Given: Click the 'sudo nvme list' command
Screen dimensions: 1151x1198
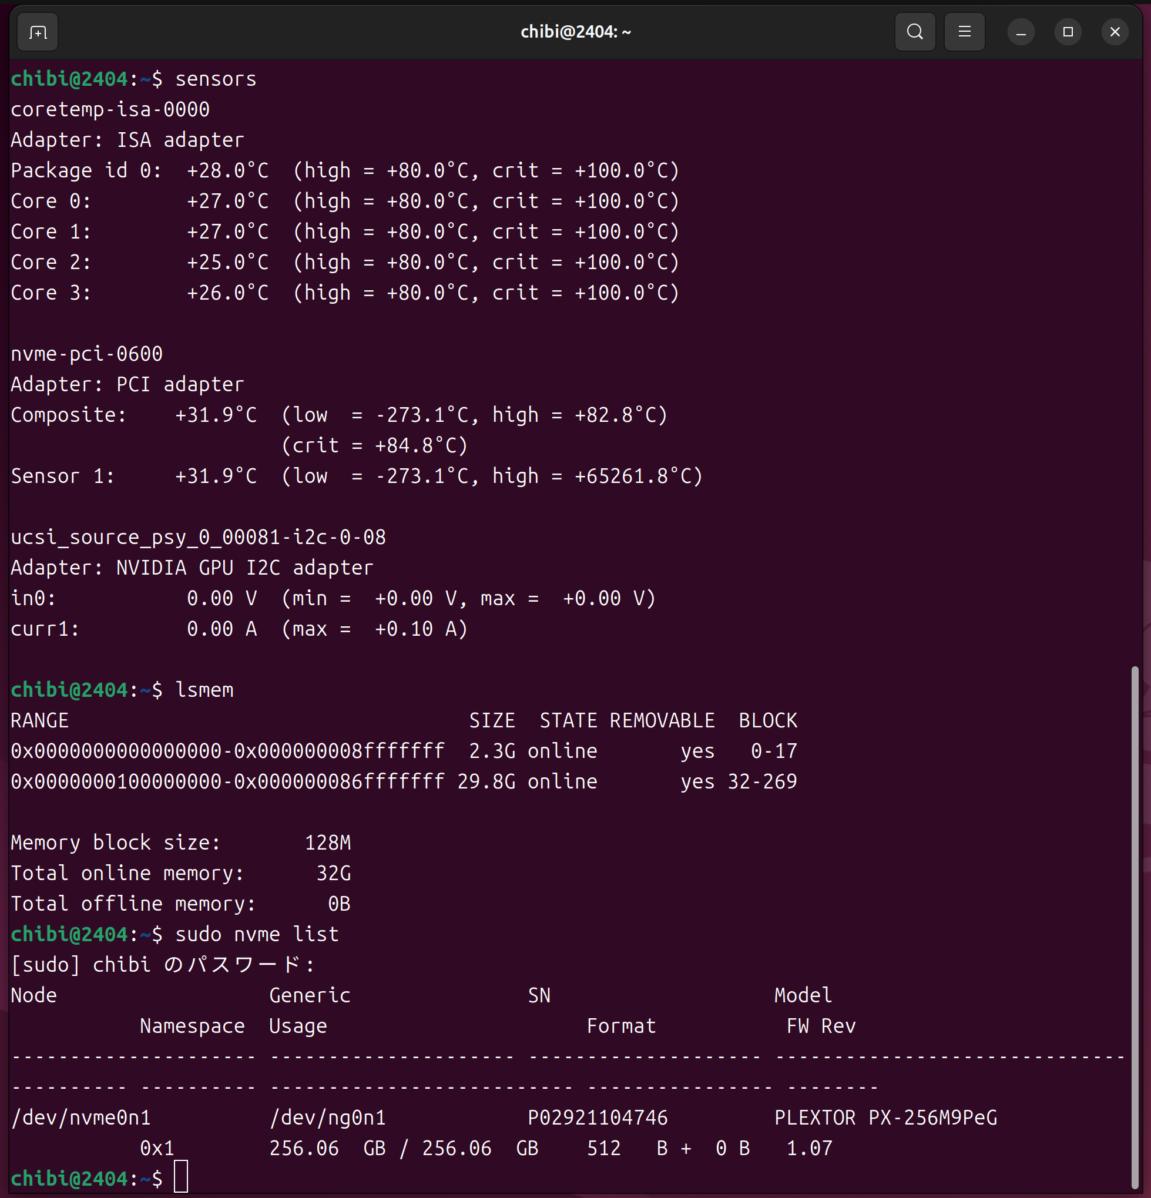Looking at the screenshot, I should (257, 934).
